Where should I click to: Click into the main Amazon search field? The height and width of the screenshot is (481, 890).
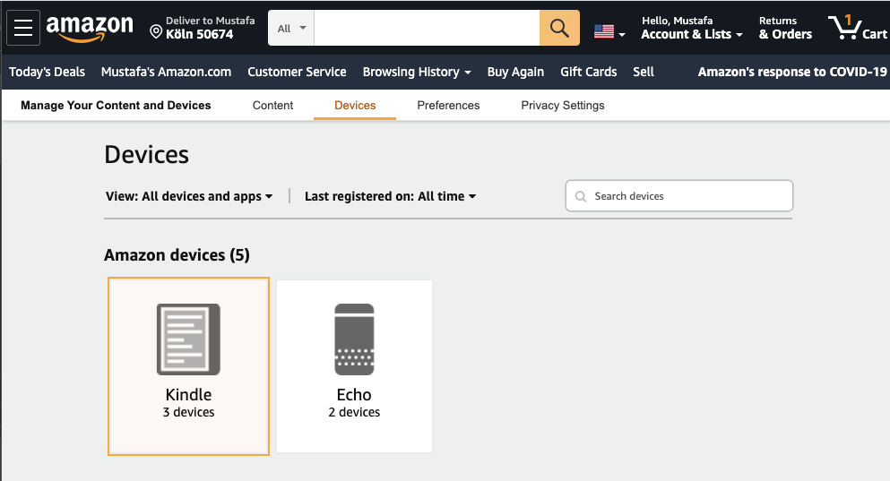coord(427,28)
